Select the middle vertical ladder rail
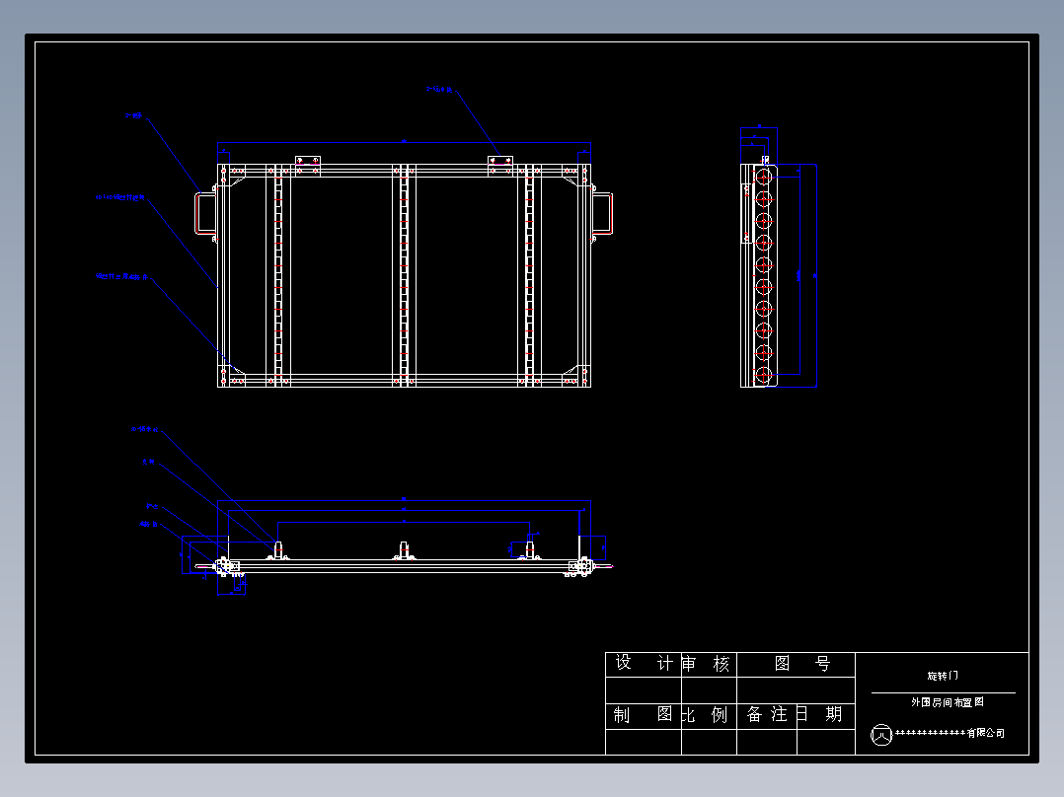The height and width of the screenshot is (797, 1064). point(404,275)
